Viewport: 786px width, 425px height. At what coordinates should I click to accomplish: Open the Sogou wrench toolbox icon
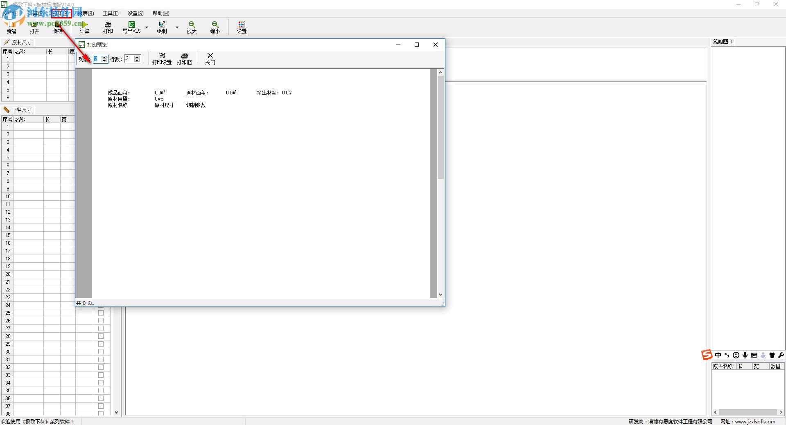[781, 355]
